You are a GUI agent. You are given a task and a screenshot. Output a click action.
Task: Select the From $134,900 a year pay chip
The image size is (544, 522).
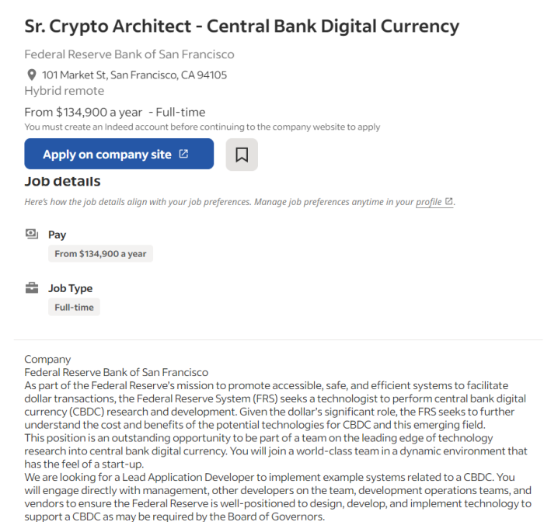(x=100, y=253)
